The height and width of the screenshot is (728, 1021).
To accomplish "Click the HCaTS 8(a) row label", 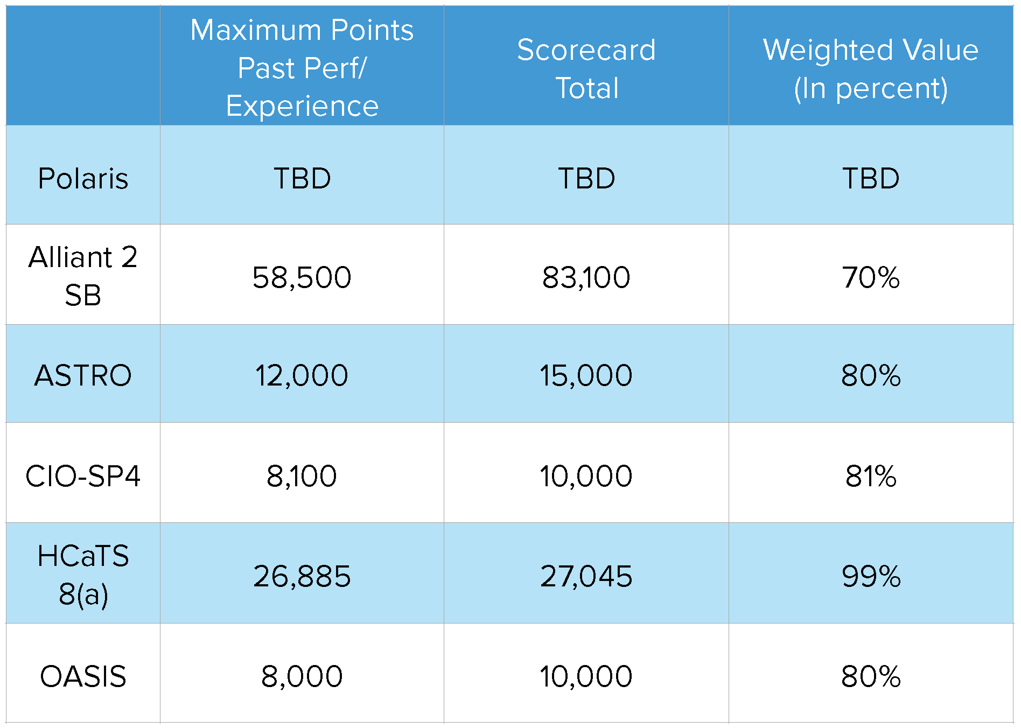I will (83, 575).
